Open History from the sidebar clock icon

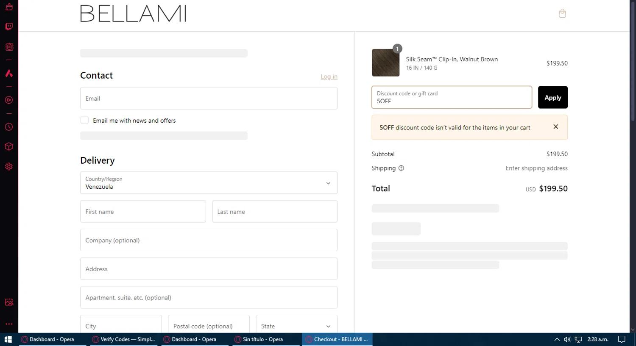click(9, 127)
